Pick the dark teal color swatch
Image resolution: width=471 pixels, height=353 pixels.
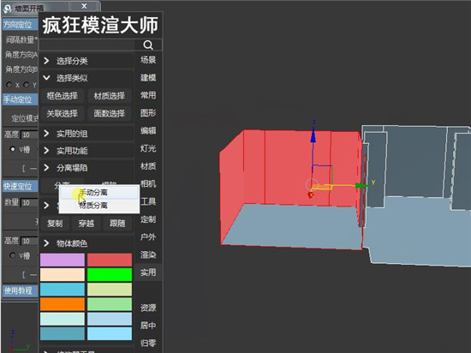point(63,333)
